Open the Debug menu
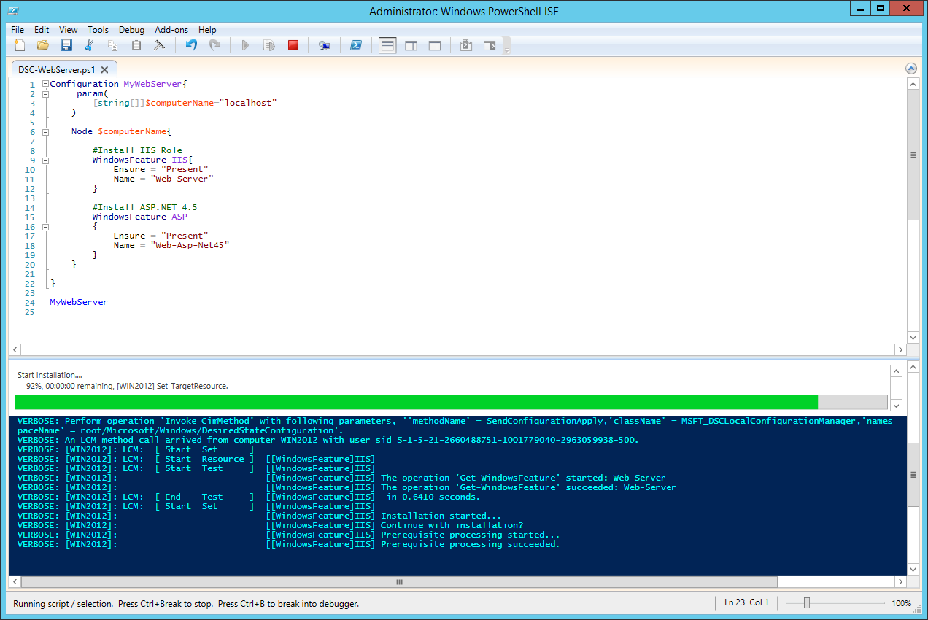Screen dimensions: 928x620 tap(131, 30)
